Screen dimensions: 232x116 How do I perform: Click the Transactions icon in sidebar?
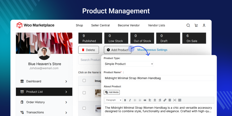coord(22,112)
